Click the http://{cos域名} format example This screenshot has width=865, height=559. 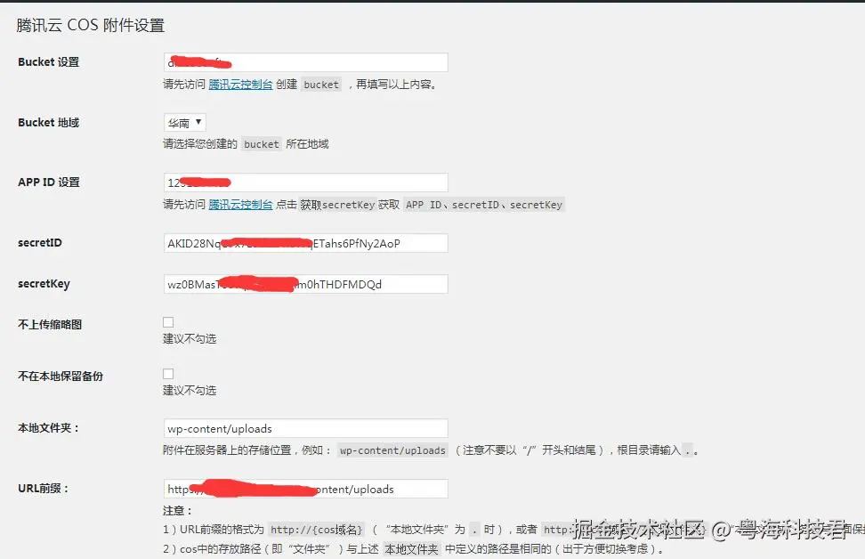tap(317, 530)
